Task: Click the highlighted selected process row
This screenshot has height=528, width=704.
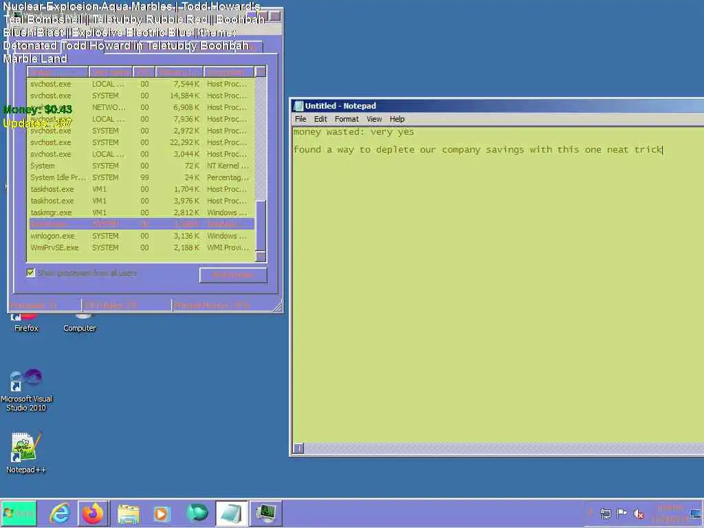Action: pos(141,223)
